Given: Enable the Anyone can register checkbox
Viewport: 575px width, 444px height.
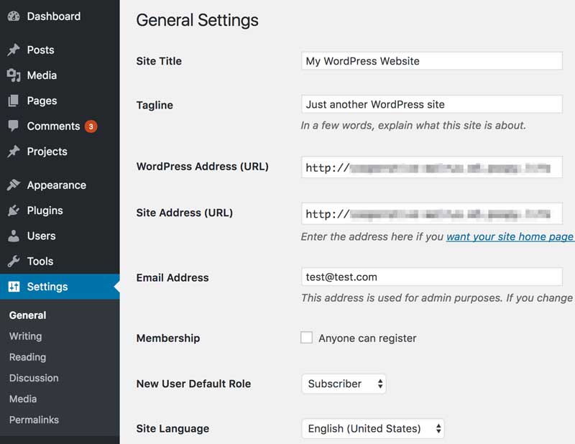Looking at the screenshot, I should 306,338.
